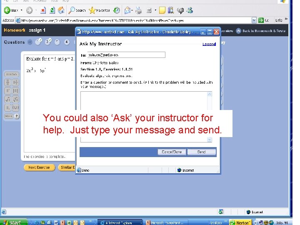Click the Cancel/Done button

coord(172,152)
